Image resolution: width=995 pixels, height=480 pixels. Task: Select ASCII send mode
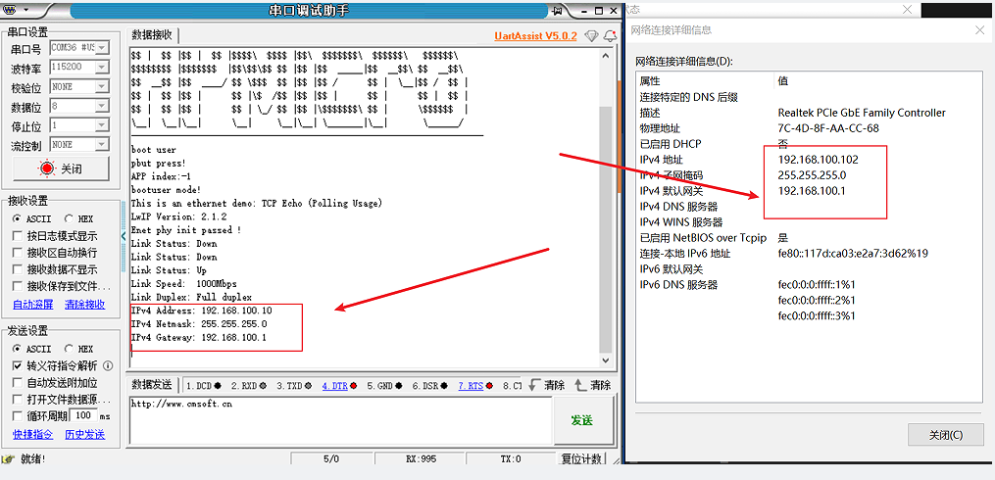pyautogui.click(x=32, y=350)
